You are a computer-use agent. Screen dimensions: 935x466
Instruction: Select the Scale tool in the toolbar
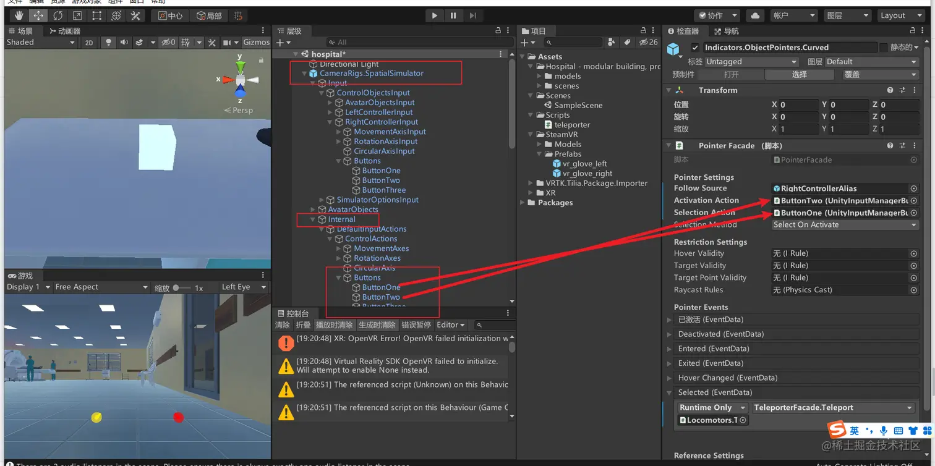(x=77, y=15)
